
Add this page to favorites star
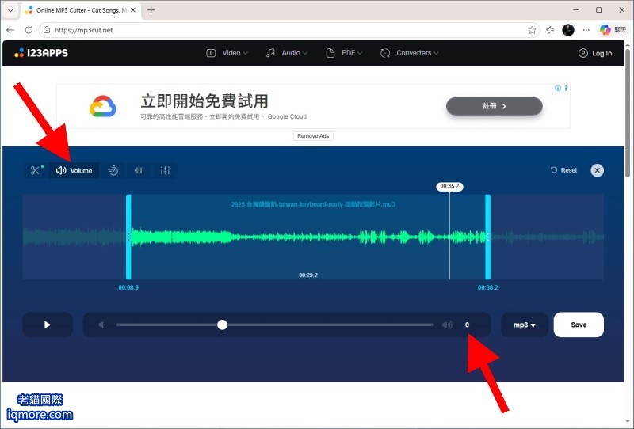[x=532, y=30]
